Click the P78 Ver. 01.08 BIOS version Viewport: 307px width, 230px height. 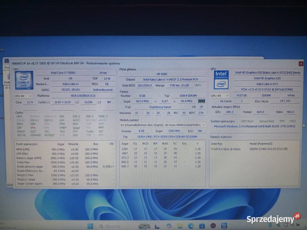(x=179, y=85)
